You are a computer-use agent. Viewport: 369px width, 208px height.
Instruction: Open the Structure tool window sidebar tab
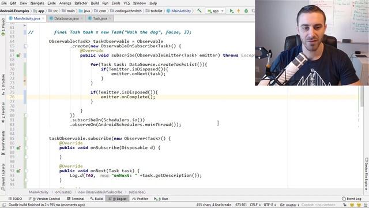[x=3, y=84]
